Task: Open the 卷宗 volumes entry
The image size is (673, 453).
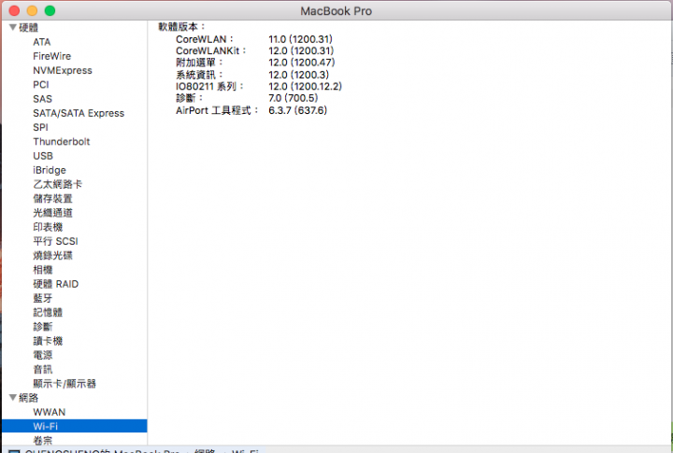Action: coord(43,440)
